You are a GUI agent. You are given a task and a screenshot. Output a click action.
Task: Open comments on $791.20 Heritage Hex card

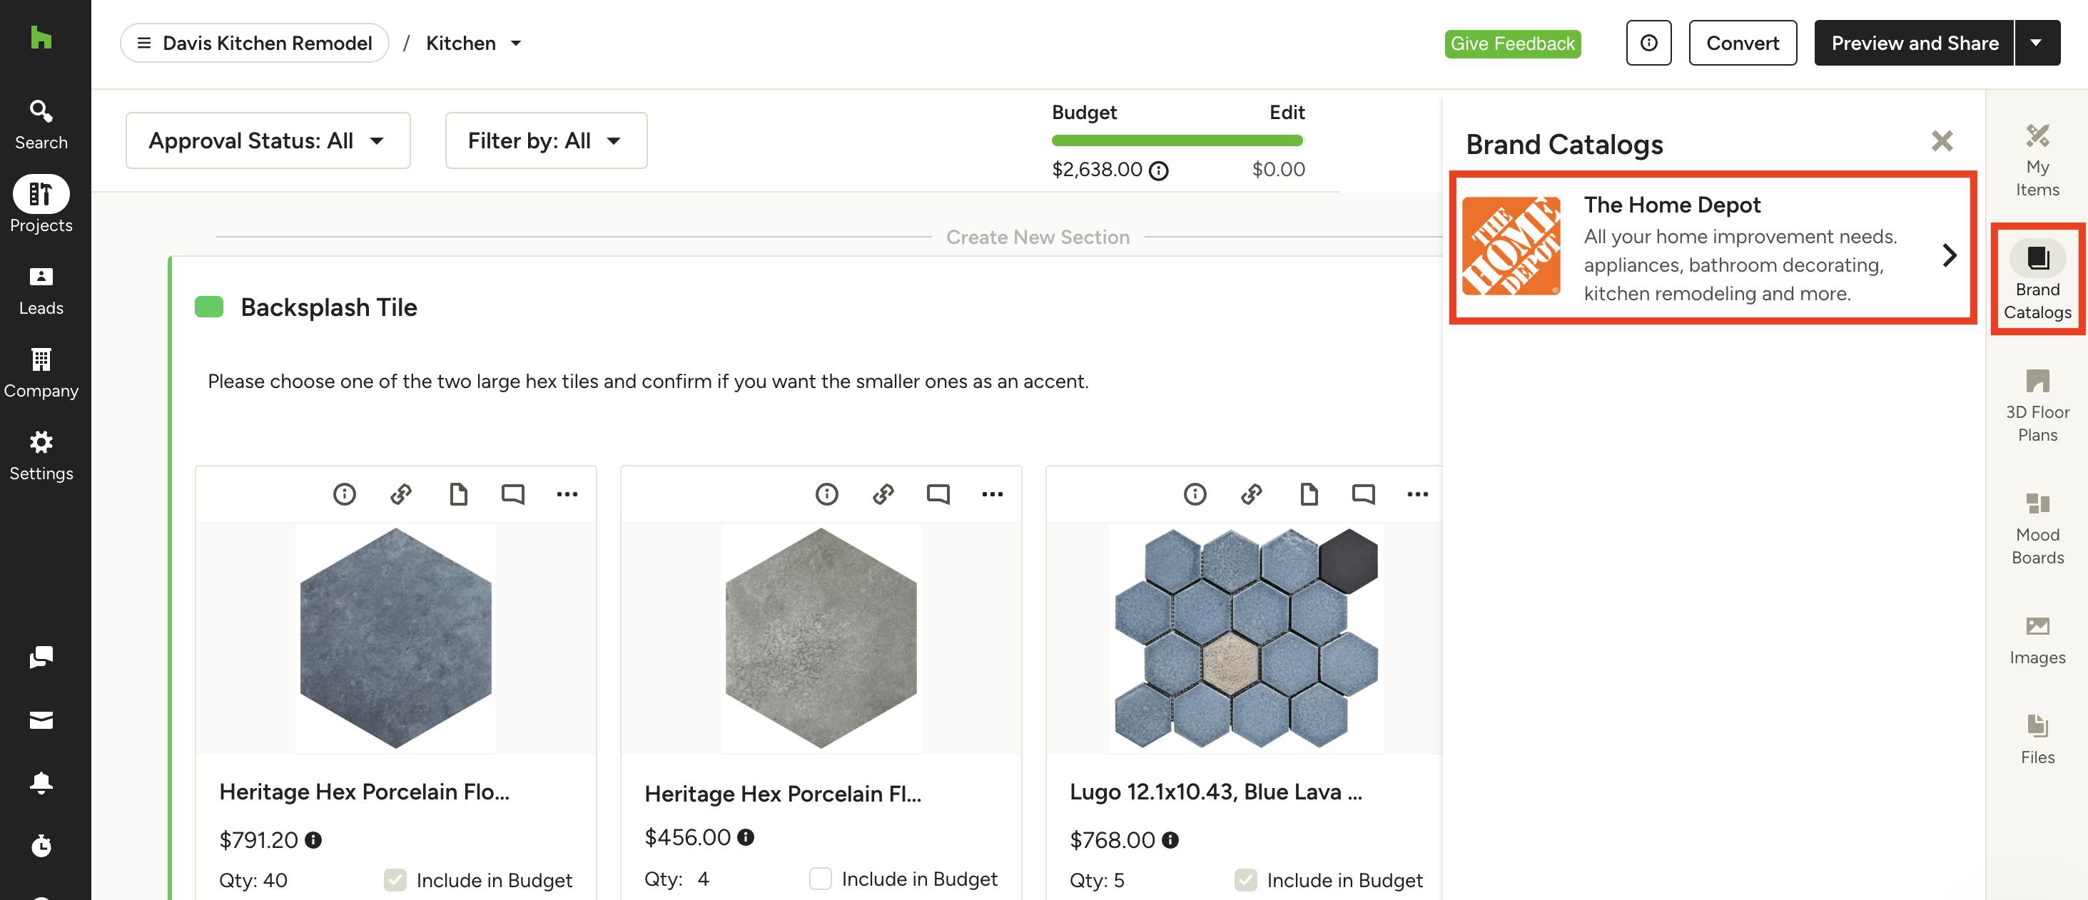pyautogui.click(x=513, y=494)
